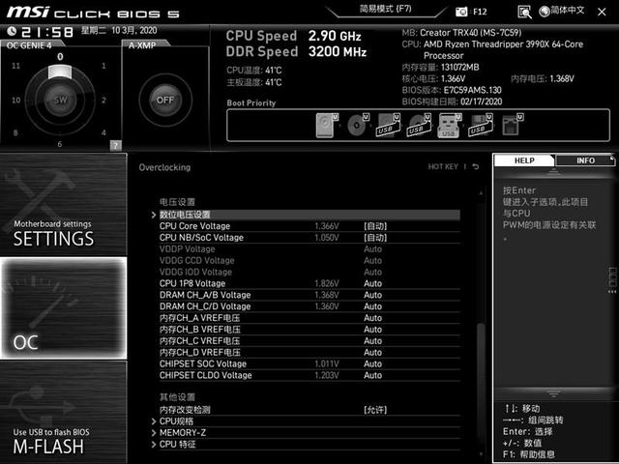Select 内存CH_A VREF电压 Auto field
The height and width of the screenshot is (464, 619).
[x=372, y=318]
